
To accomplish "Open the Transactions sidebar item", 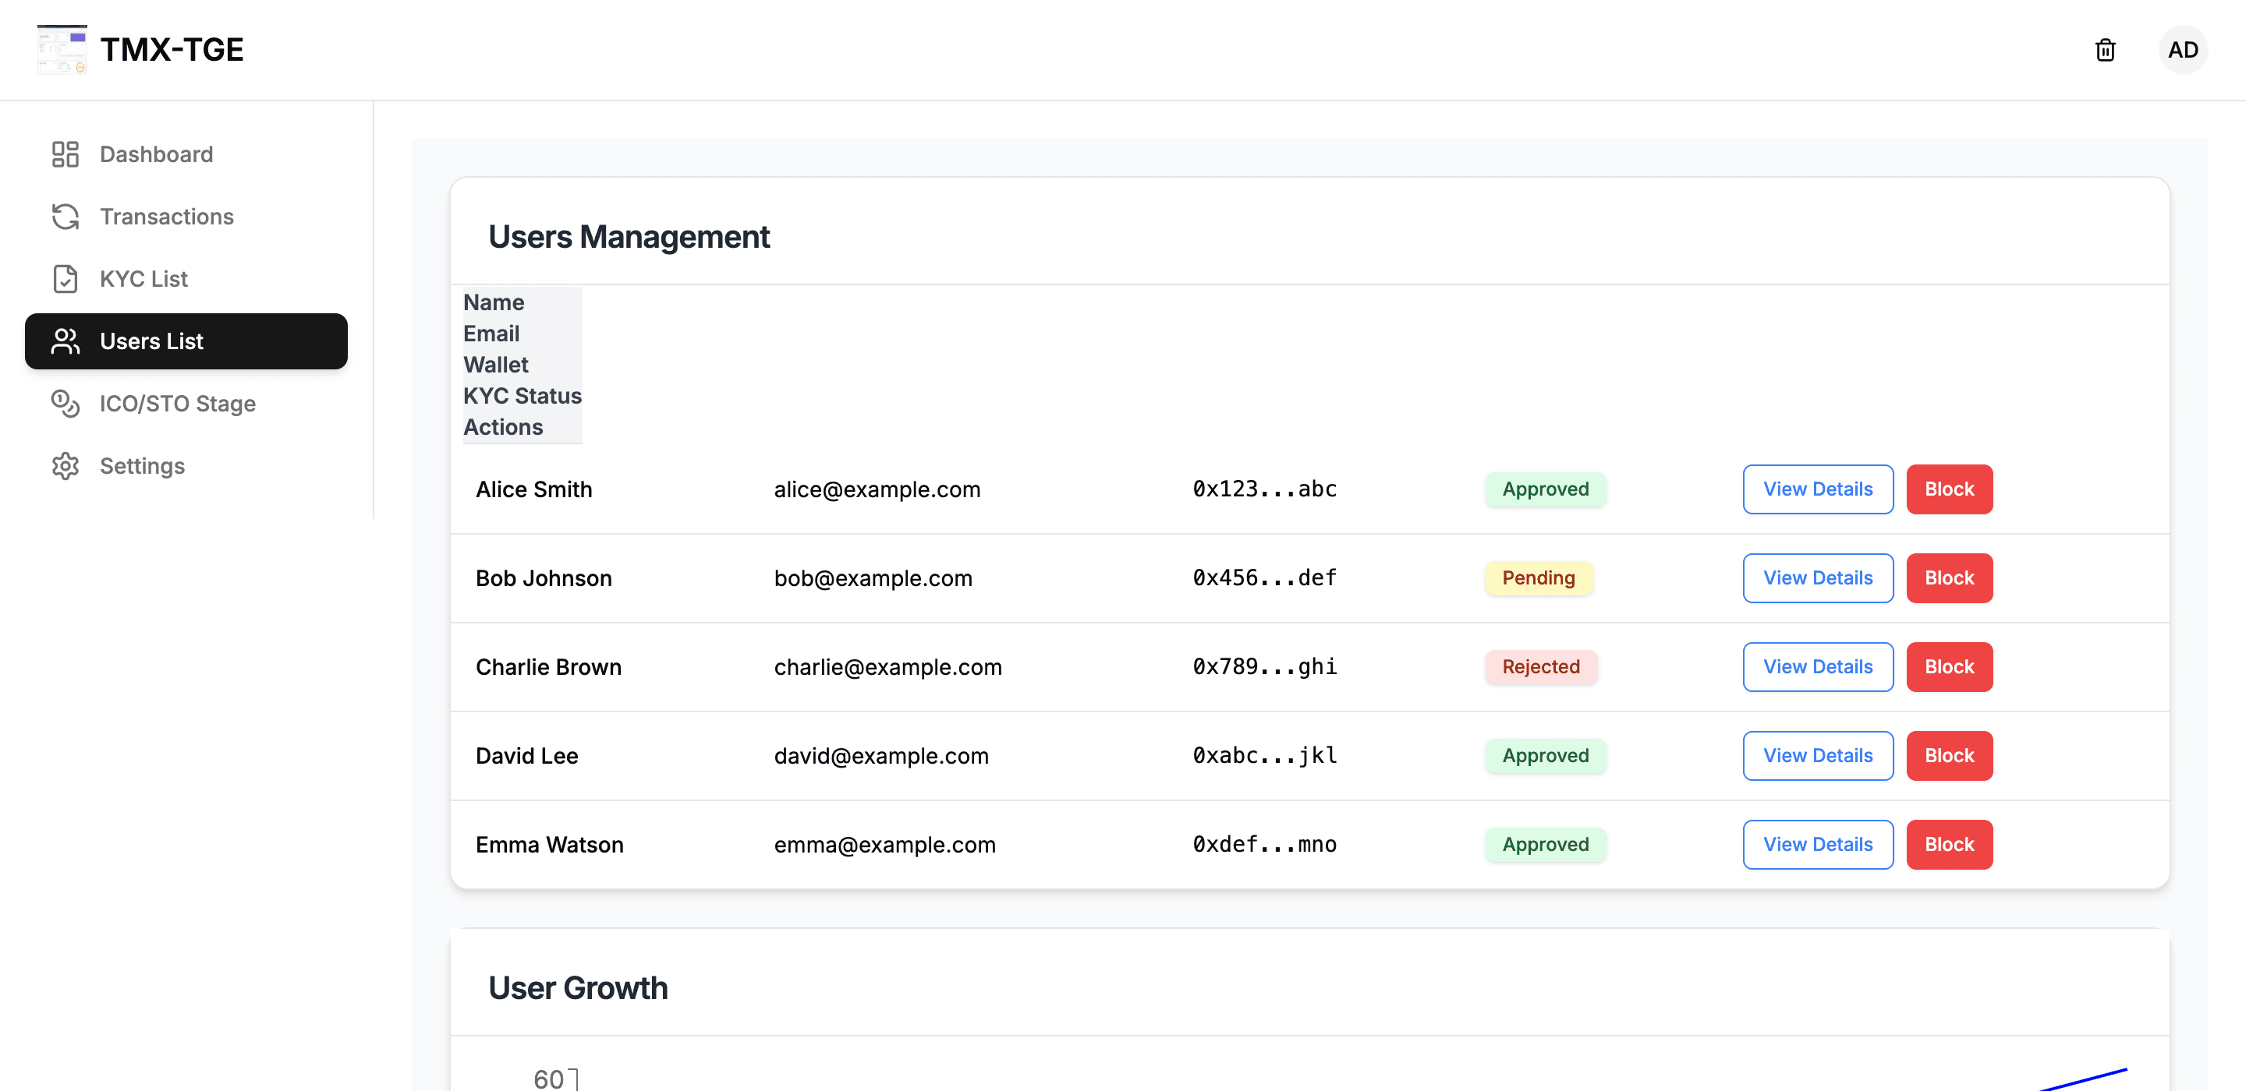I will tap(186, 216).
